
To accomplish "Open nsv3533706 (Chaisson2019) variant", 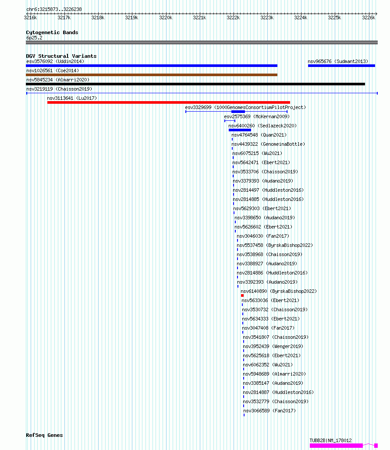I will click(266, 172).
